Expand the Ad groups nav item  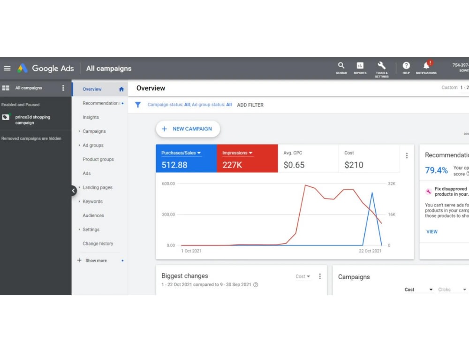tap(79, 145)
